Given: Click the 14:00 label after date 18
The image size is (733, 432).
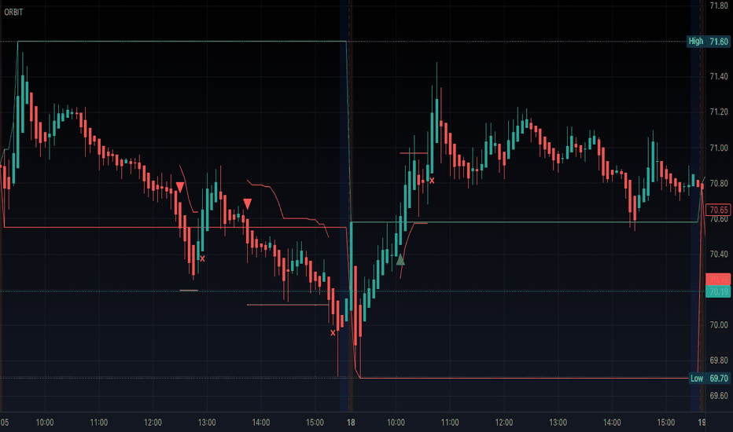Looking at the screenshot, I should coord(612,423).
